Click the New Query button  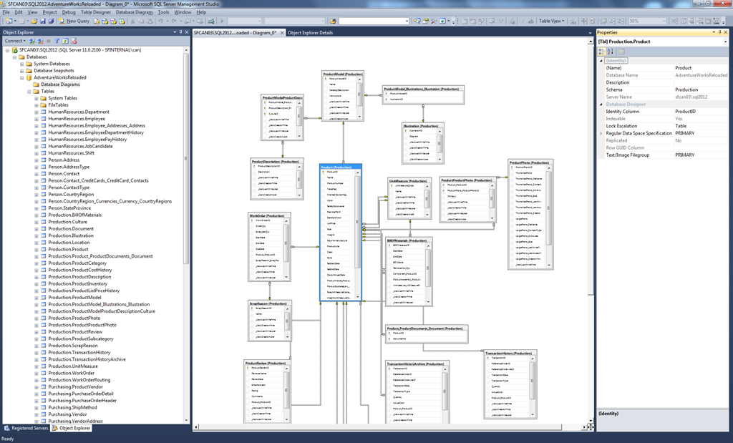[x=74, y=21]
